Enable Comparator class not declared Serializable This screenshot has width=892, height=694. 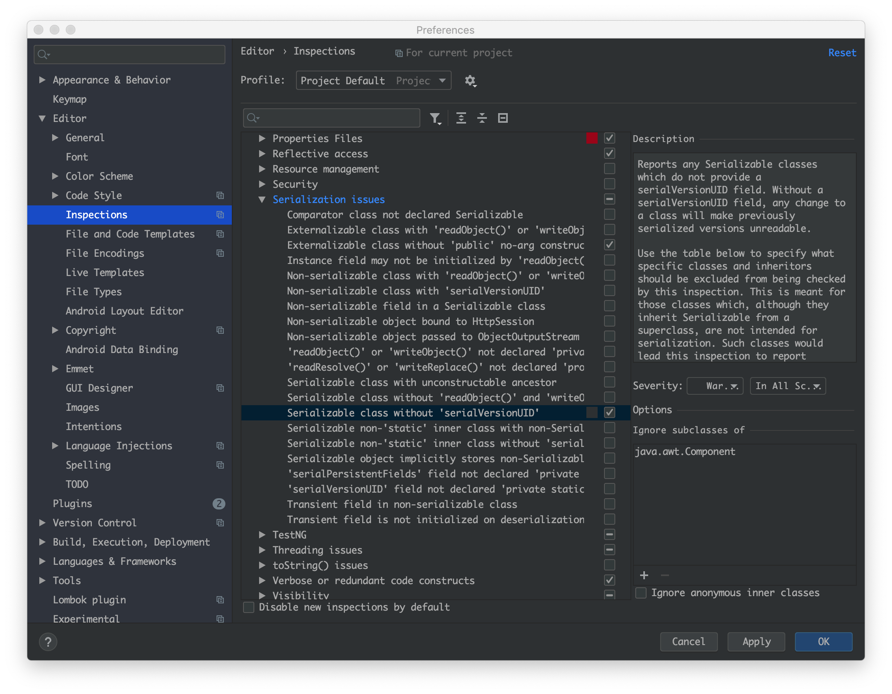(609, 215)
